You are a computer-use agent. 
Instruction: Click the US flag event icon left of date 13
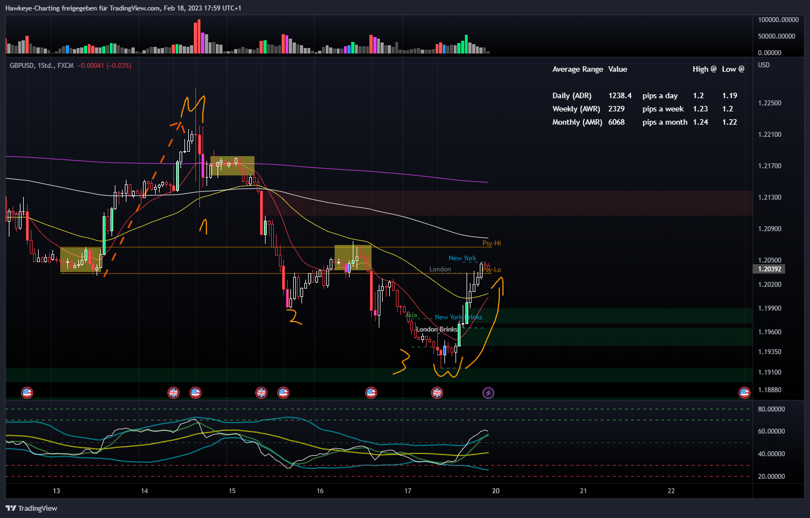coord(27,393)
